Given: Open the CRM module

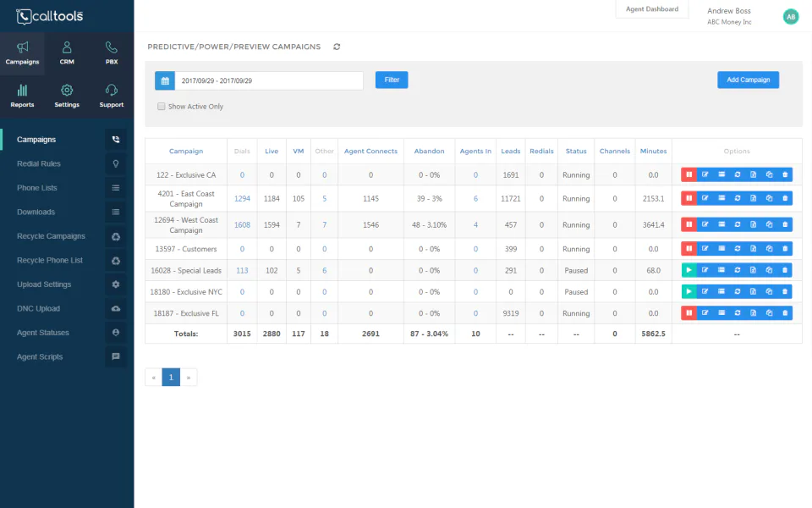Looking at the screenshot, I should point(67,53).
